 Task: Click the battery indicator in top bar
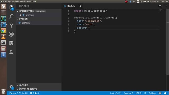[151, 2]
